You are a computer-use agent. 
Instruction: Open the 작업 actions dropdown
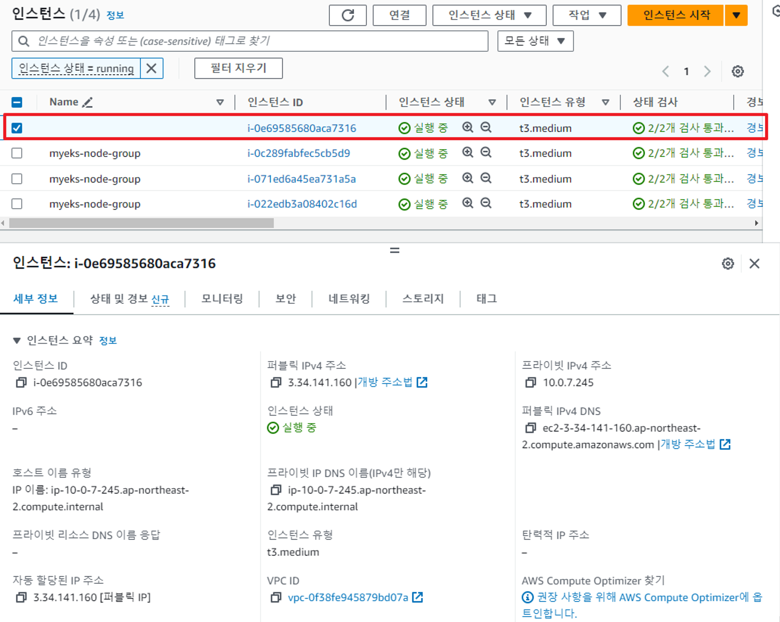click(587, 16)
